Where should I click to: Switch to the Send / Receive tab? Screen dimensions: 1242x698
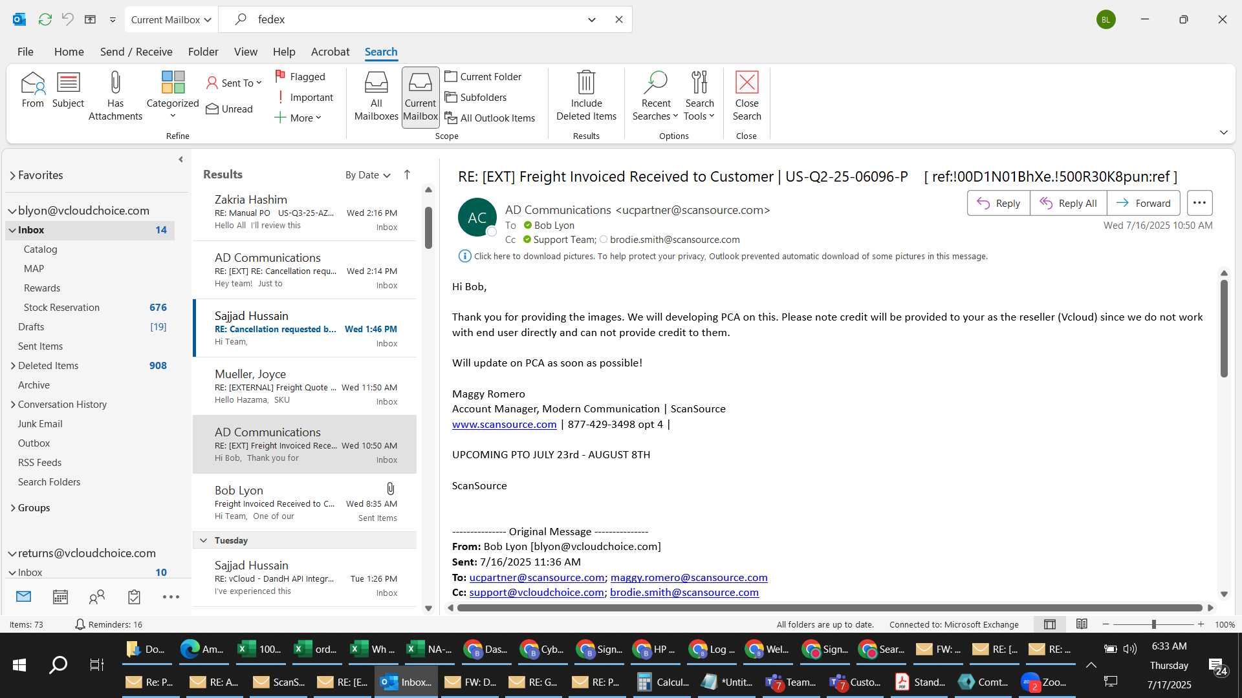136,52
